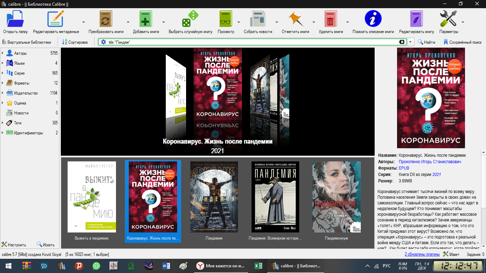Click the large cover in book details
The width and height of the screenshot is (486, 273).
431,98
